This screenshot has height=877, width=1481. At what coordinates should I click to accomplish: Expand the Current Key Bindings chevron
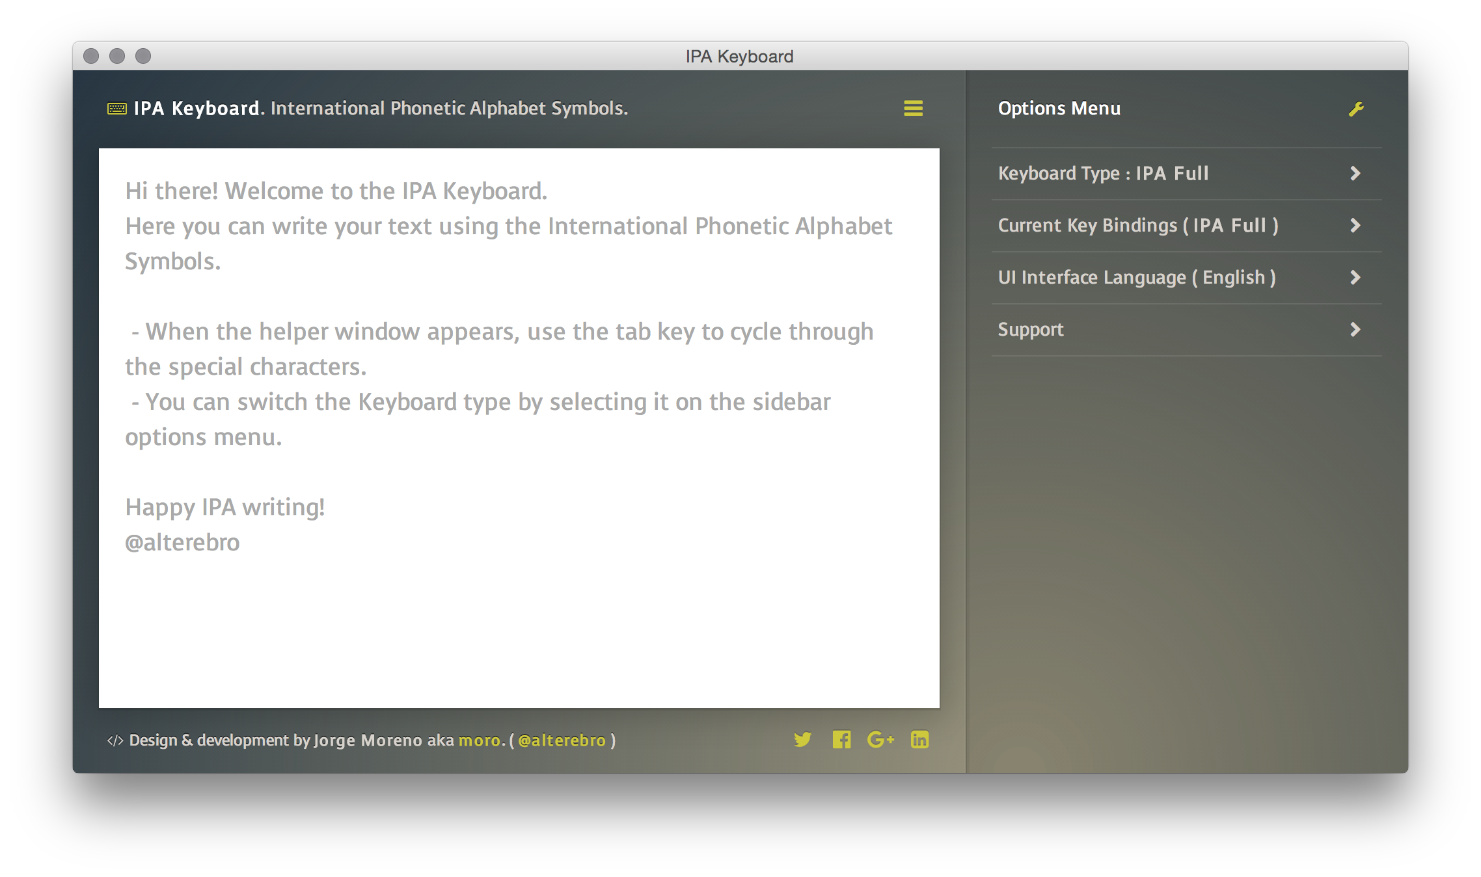1355,226
